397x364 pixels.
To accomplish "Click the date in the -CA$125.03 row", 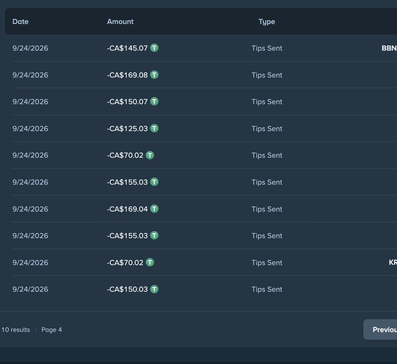I will [x=30, y=128].
